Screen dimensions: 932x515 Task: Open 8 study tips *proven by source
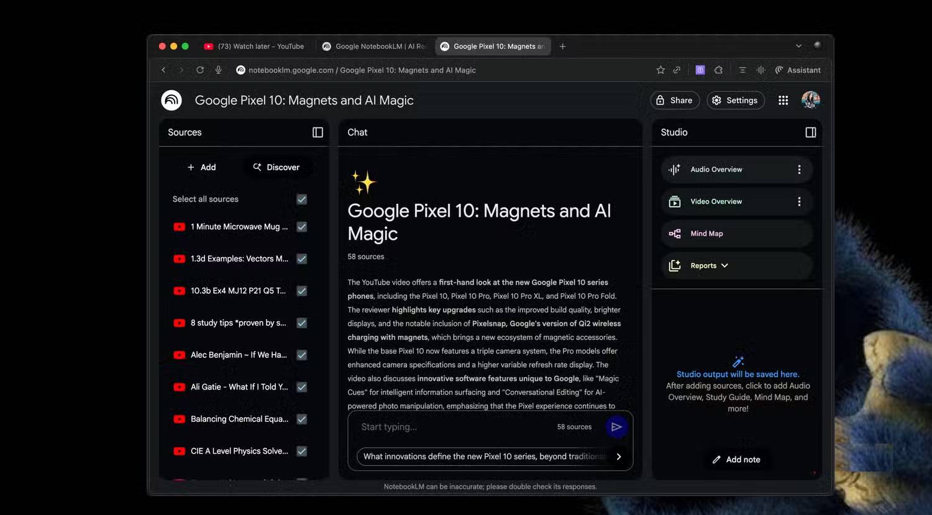point(239,323)
